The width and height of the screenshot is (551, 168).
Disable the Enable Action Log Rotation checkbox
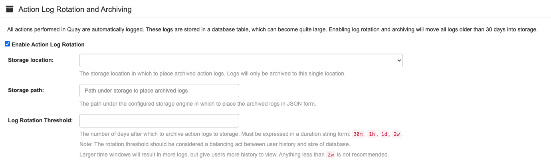[7, 44]
